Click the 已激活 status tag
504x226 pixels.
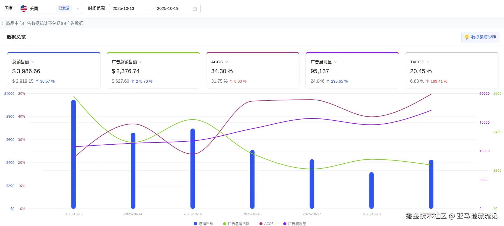[x=64, y=8]
